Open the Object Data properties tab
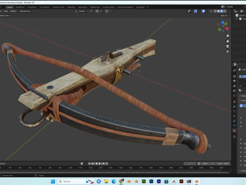Viewport: 246px width, 185px height. click(234, 126)
